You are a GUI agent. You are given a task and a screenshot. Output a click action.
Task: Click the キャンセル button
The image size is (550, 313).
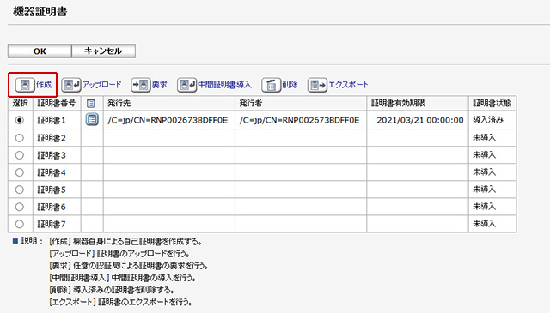click(x=103, y=51)
